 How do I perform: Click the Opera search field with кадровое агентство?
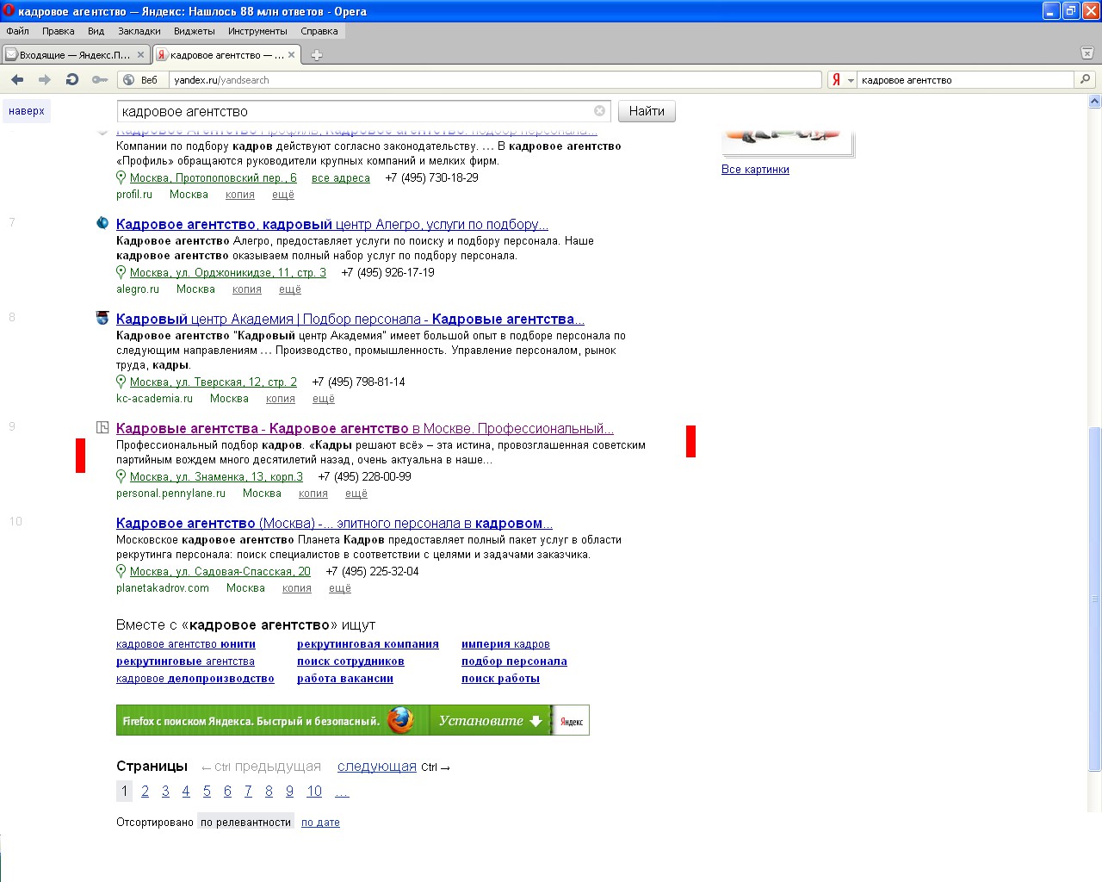tap(966, 80)
